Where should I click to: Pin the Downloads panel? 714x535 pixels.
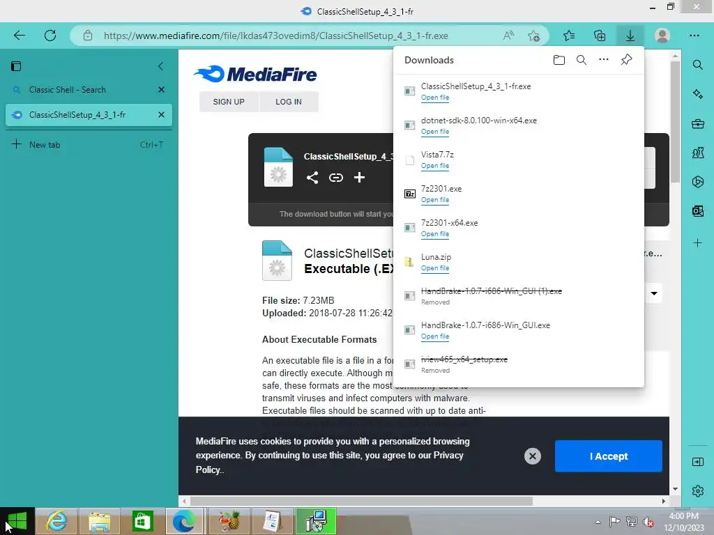tap(627, 60)
